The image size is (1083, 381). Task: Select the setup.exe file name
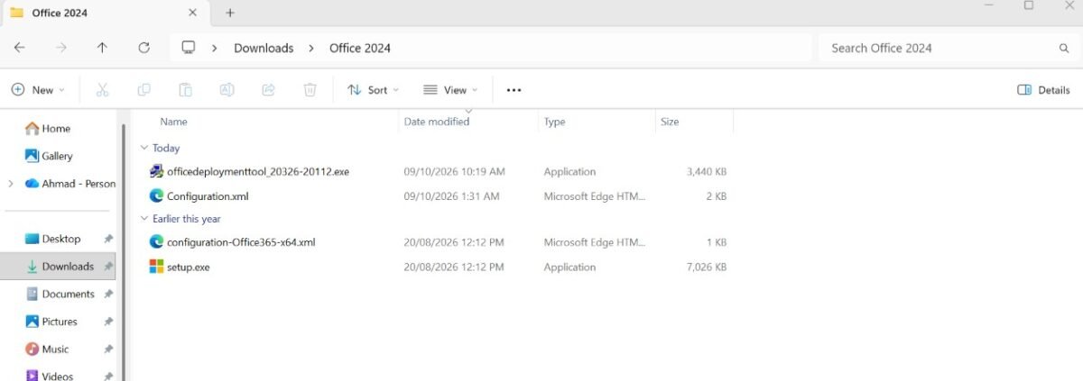point(188,267)
